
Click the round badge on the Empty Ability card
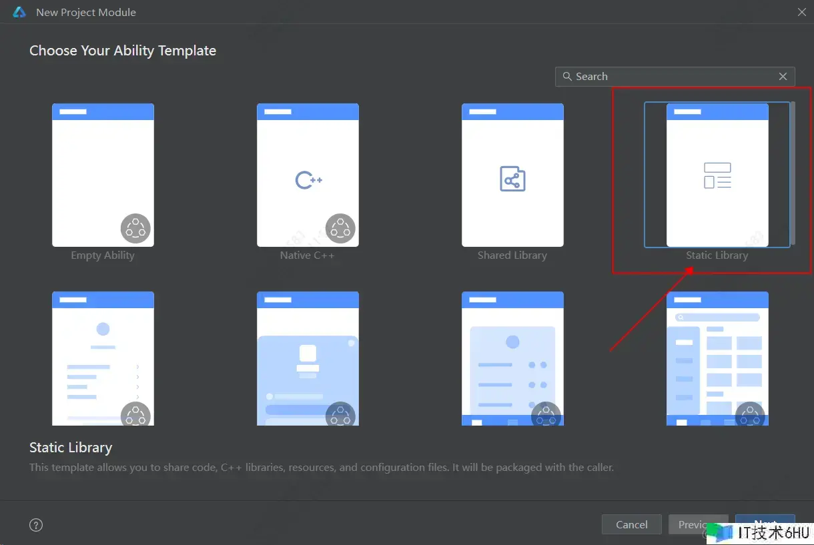coord(135,228)
